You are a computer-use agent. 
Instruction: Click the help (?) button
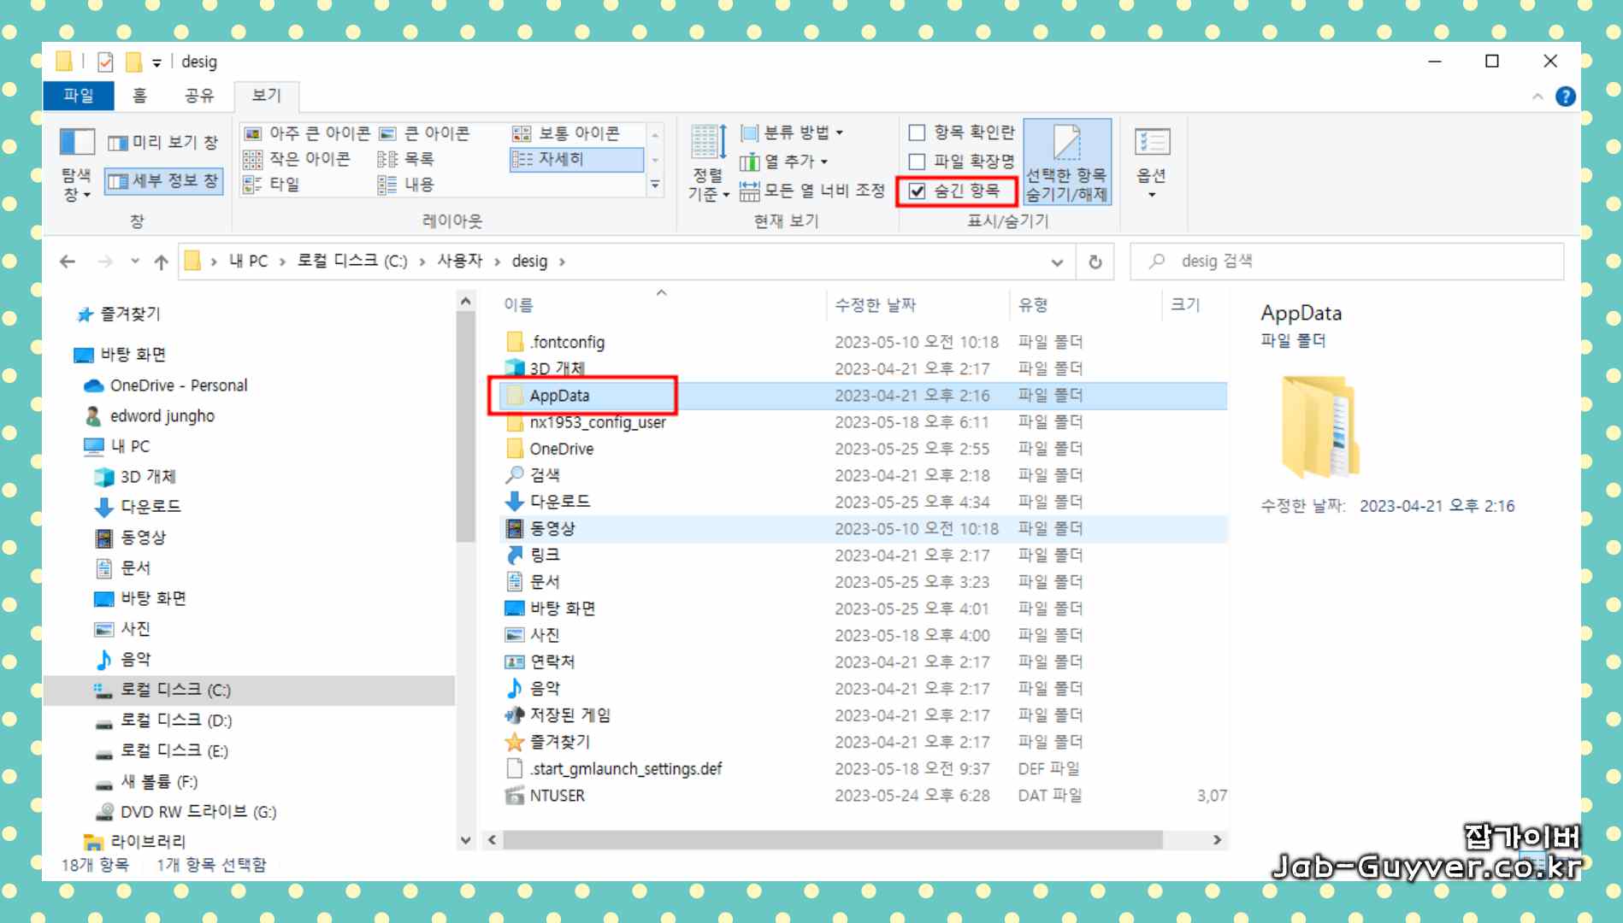point(1566,97)
